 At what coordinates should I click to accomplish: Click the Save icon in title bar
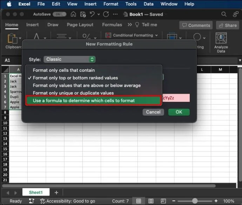click(x=83, y=14)
